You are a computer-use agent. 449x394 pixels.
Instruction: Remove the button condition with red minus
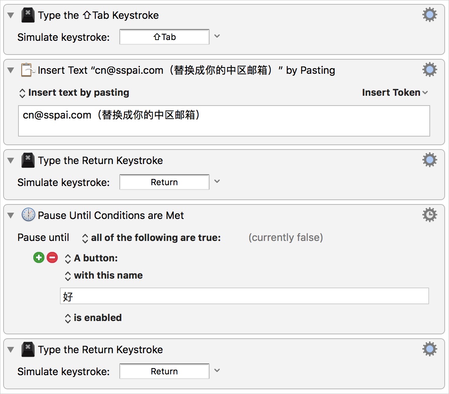(x=52, y=258)
